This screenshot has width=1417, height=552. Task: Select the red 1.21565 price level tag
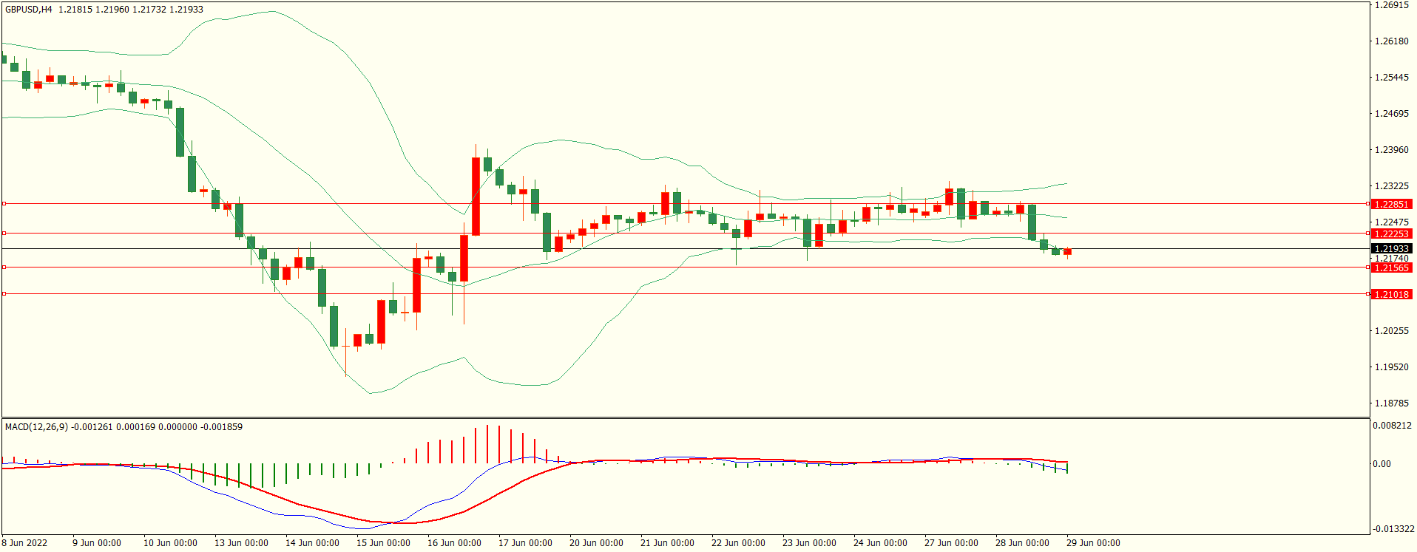click(1391, 268)
